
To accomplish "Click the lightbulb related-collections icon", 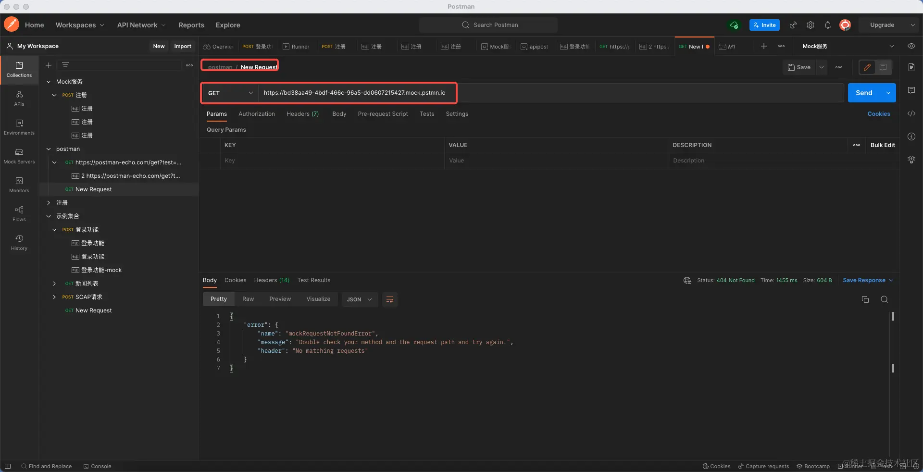I will click(x=911, y=160).
